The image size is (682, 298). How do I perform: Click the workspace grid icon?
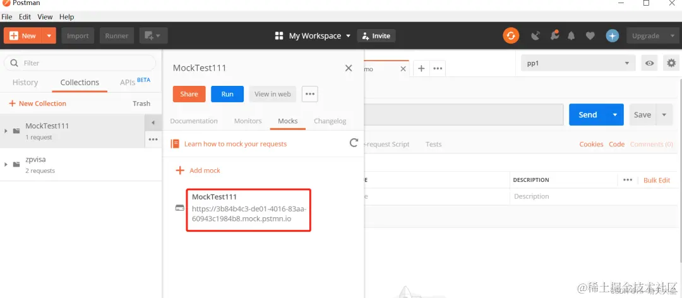pos(279,36)
